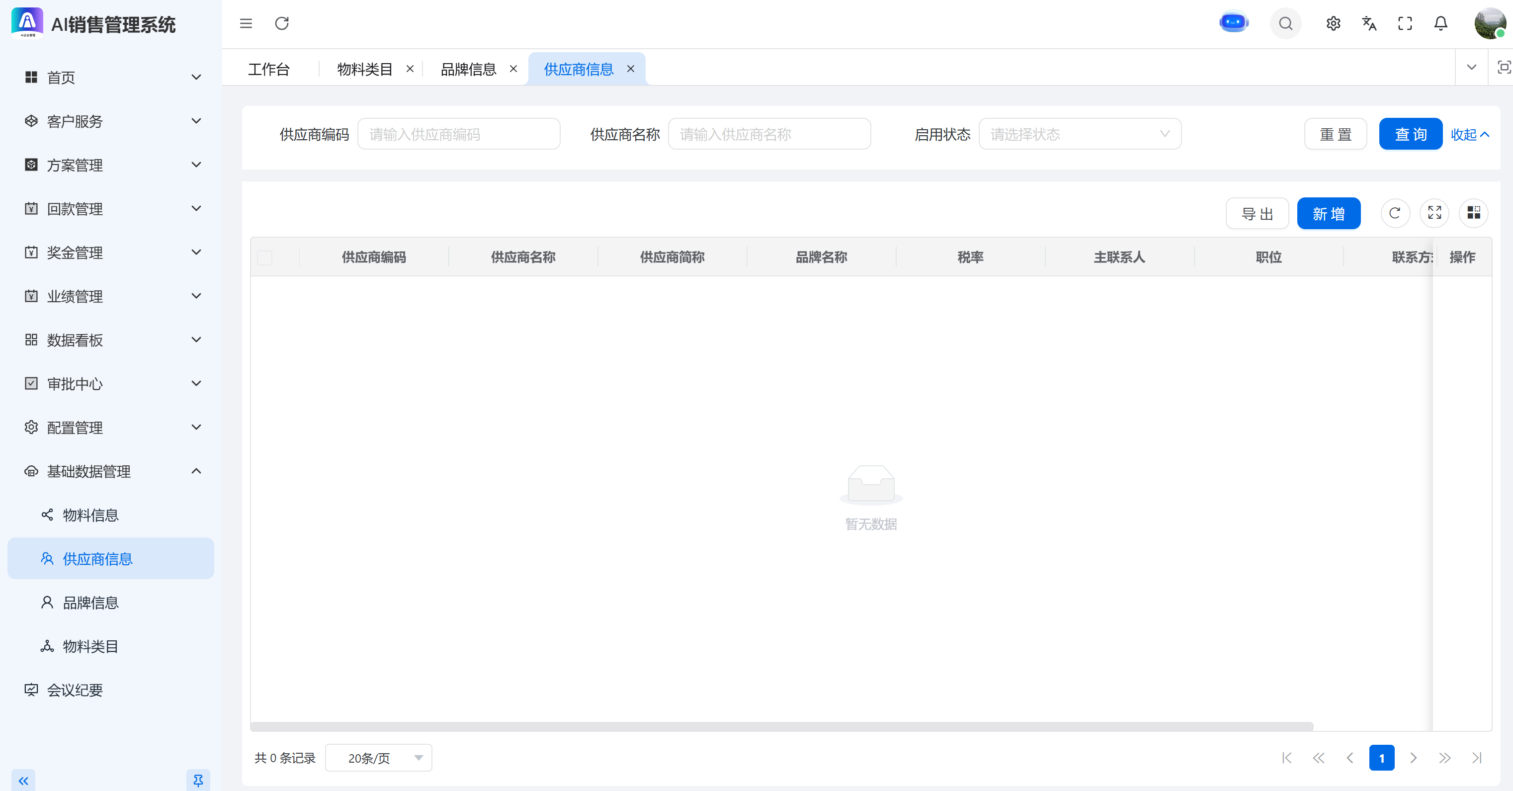Check the select-all table header checkbox
The width and height of the screenshot is (1513, 791).
pyautogui.click(x=265, y=258)
